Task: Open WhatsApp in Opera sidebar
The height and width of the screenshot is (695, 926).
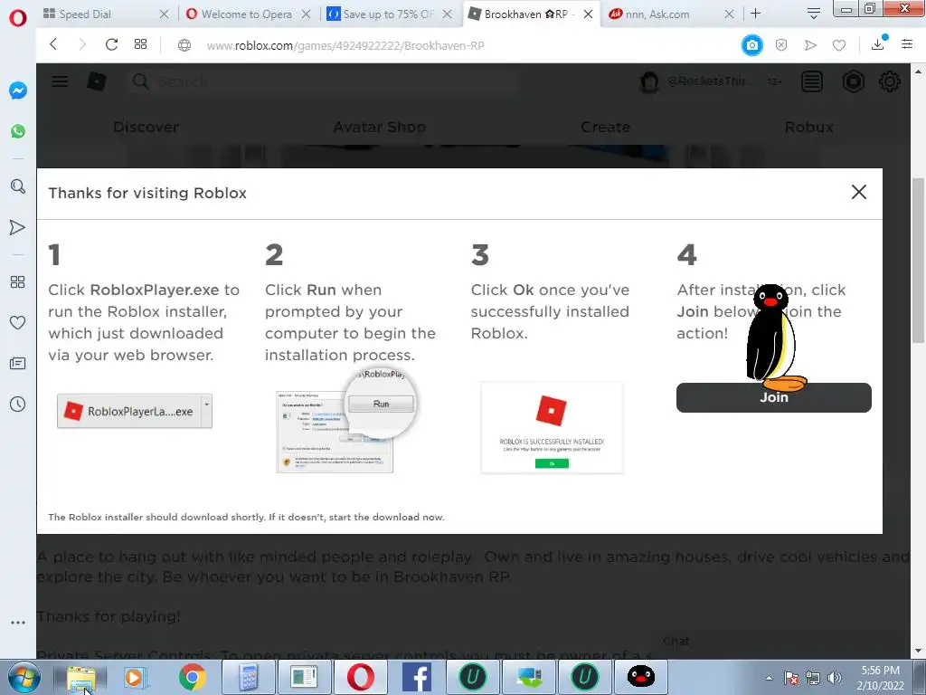Action: tap(18, 131)
